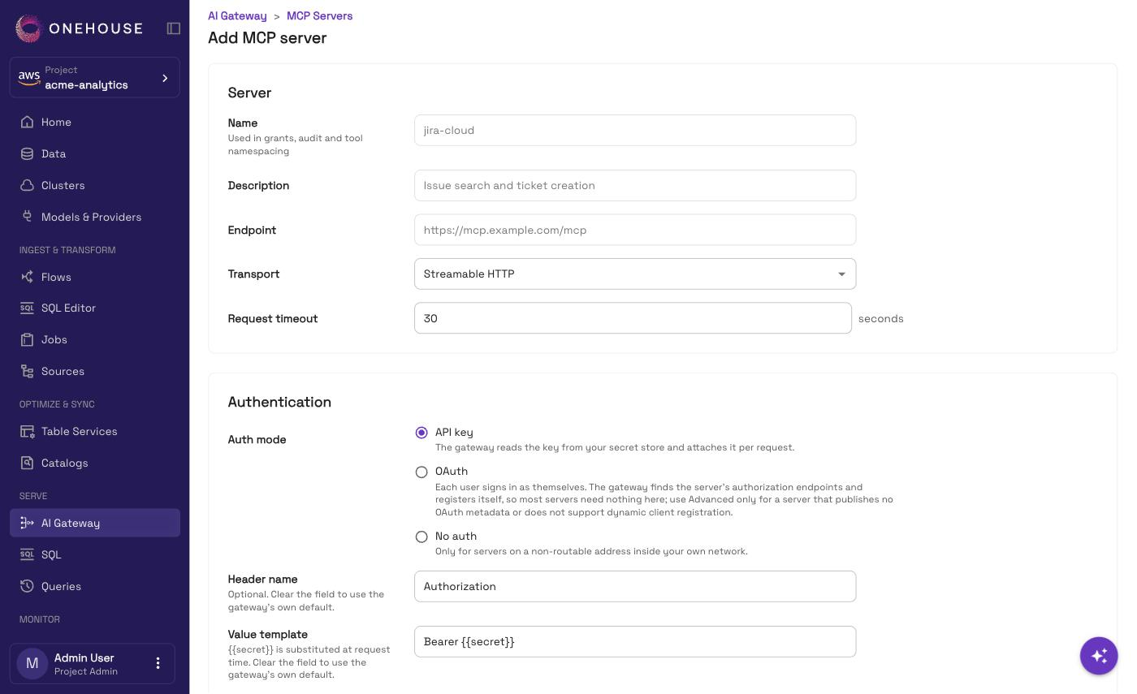Click the Flows icon in sidebar

click(x=27, y=277)
